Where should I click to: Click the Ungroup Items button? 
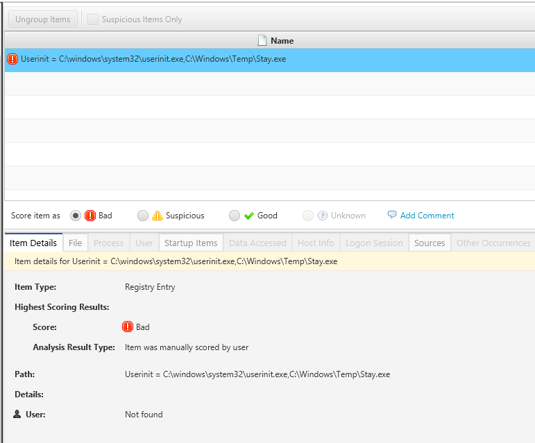click(x=42, y=19)
